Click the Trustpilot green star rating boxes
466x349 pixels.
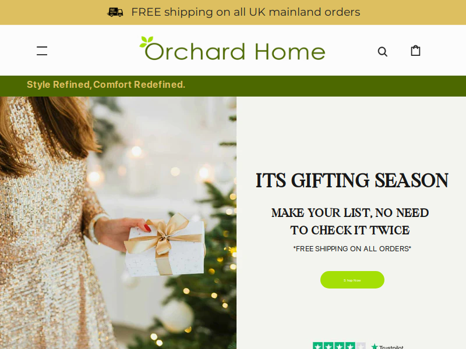tap(334, 346)
